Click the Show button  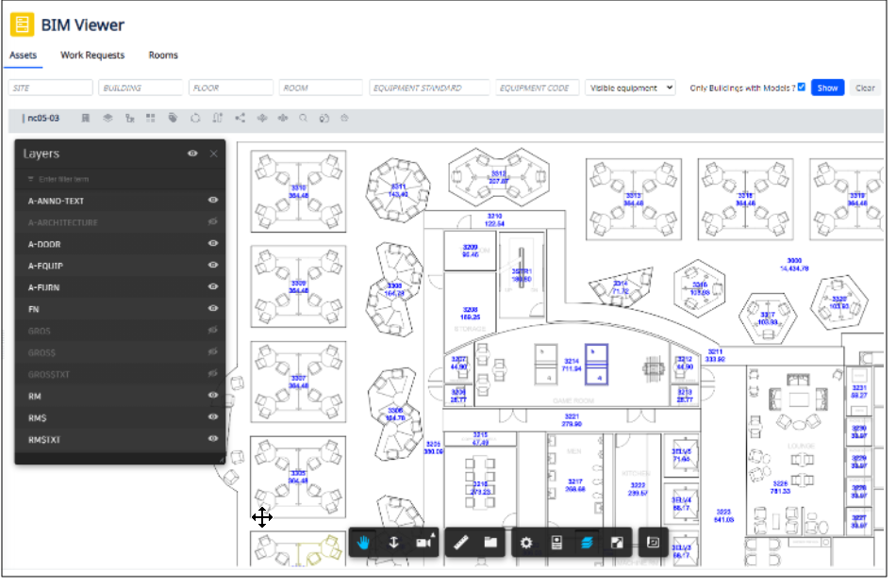pos(827,88)
